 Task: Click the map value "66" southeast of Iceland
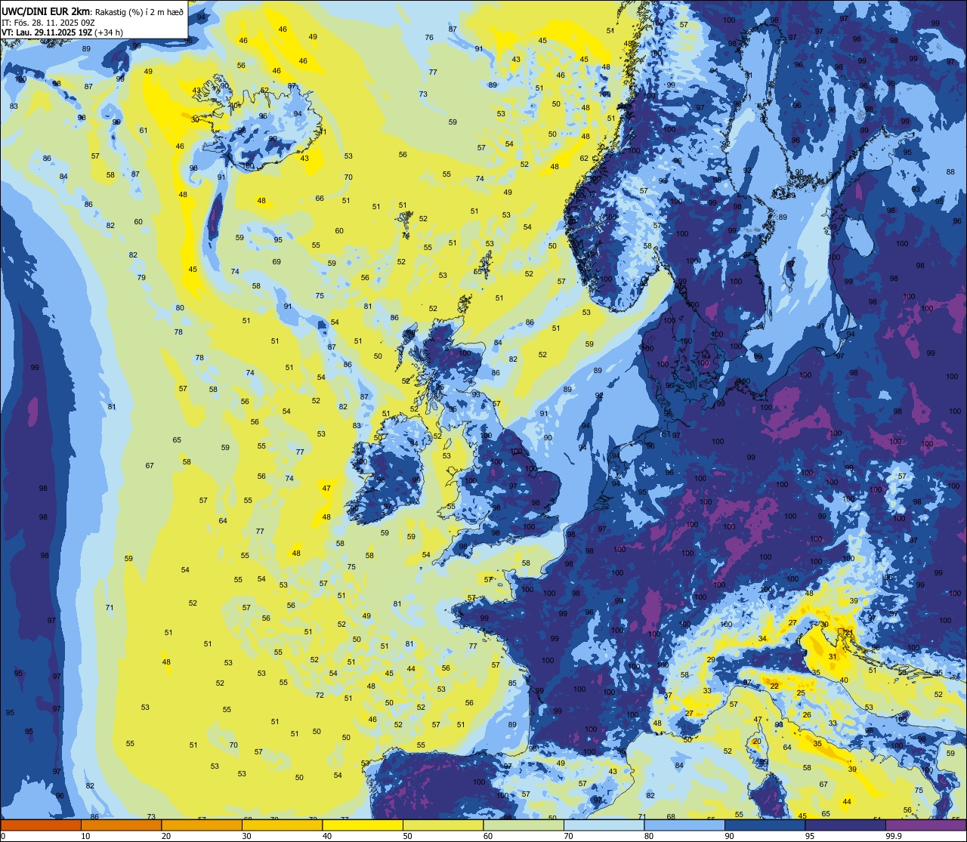[320, 199]
